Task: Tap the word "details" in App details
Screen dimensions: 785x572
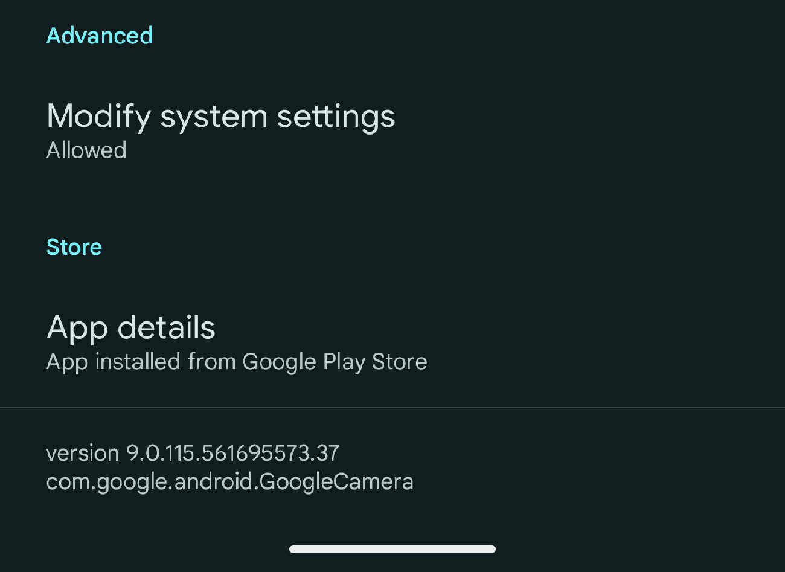Action: click(166, 328)
